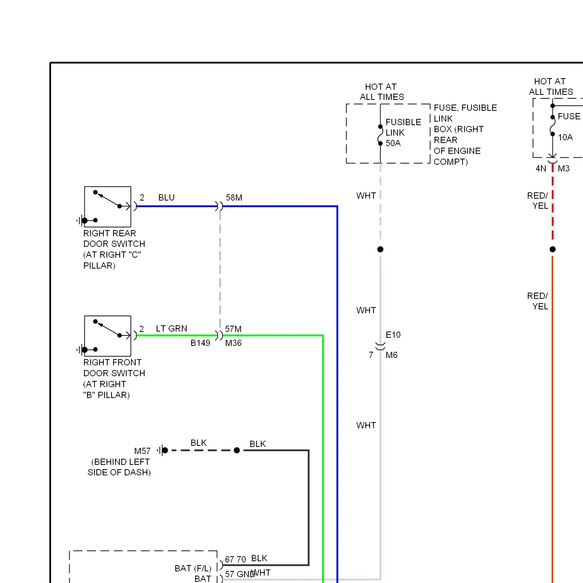
Task: Click the ground symbol on the front door switch
Action: [82, 350]
